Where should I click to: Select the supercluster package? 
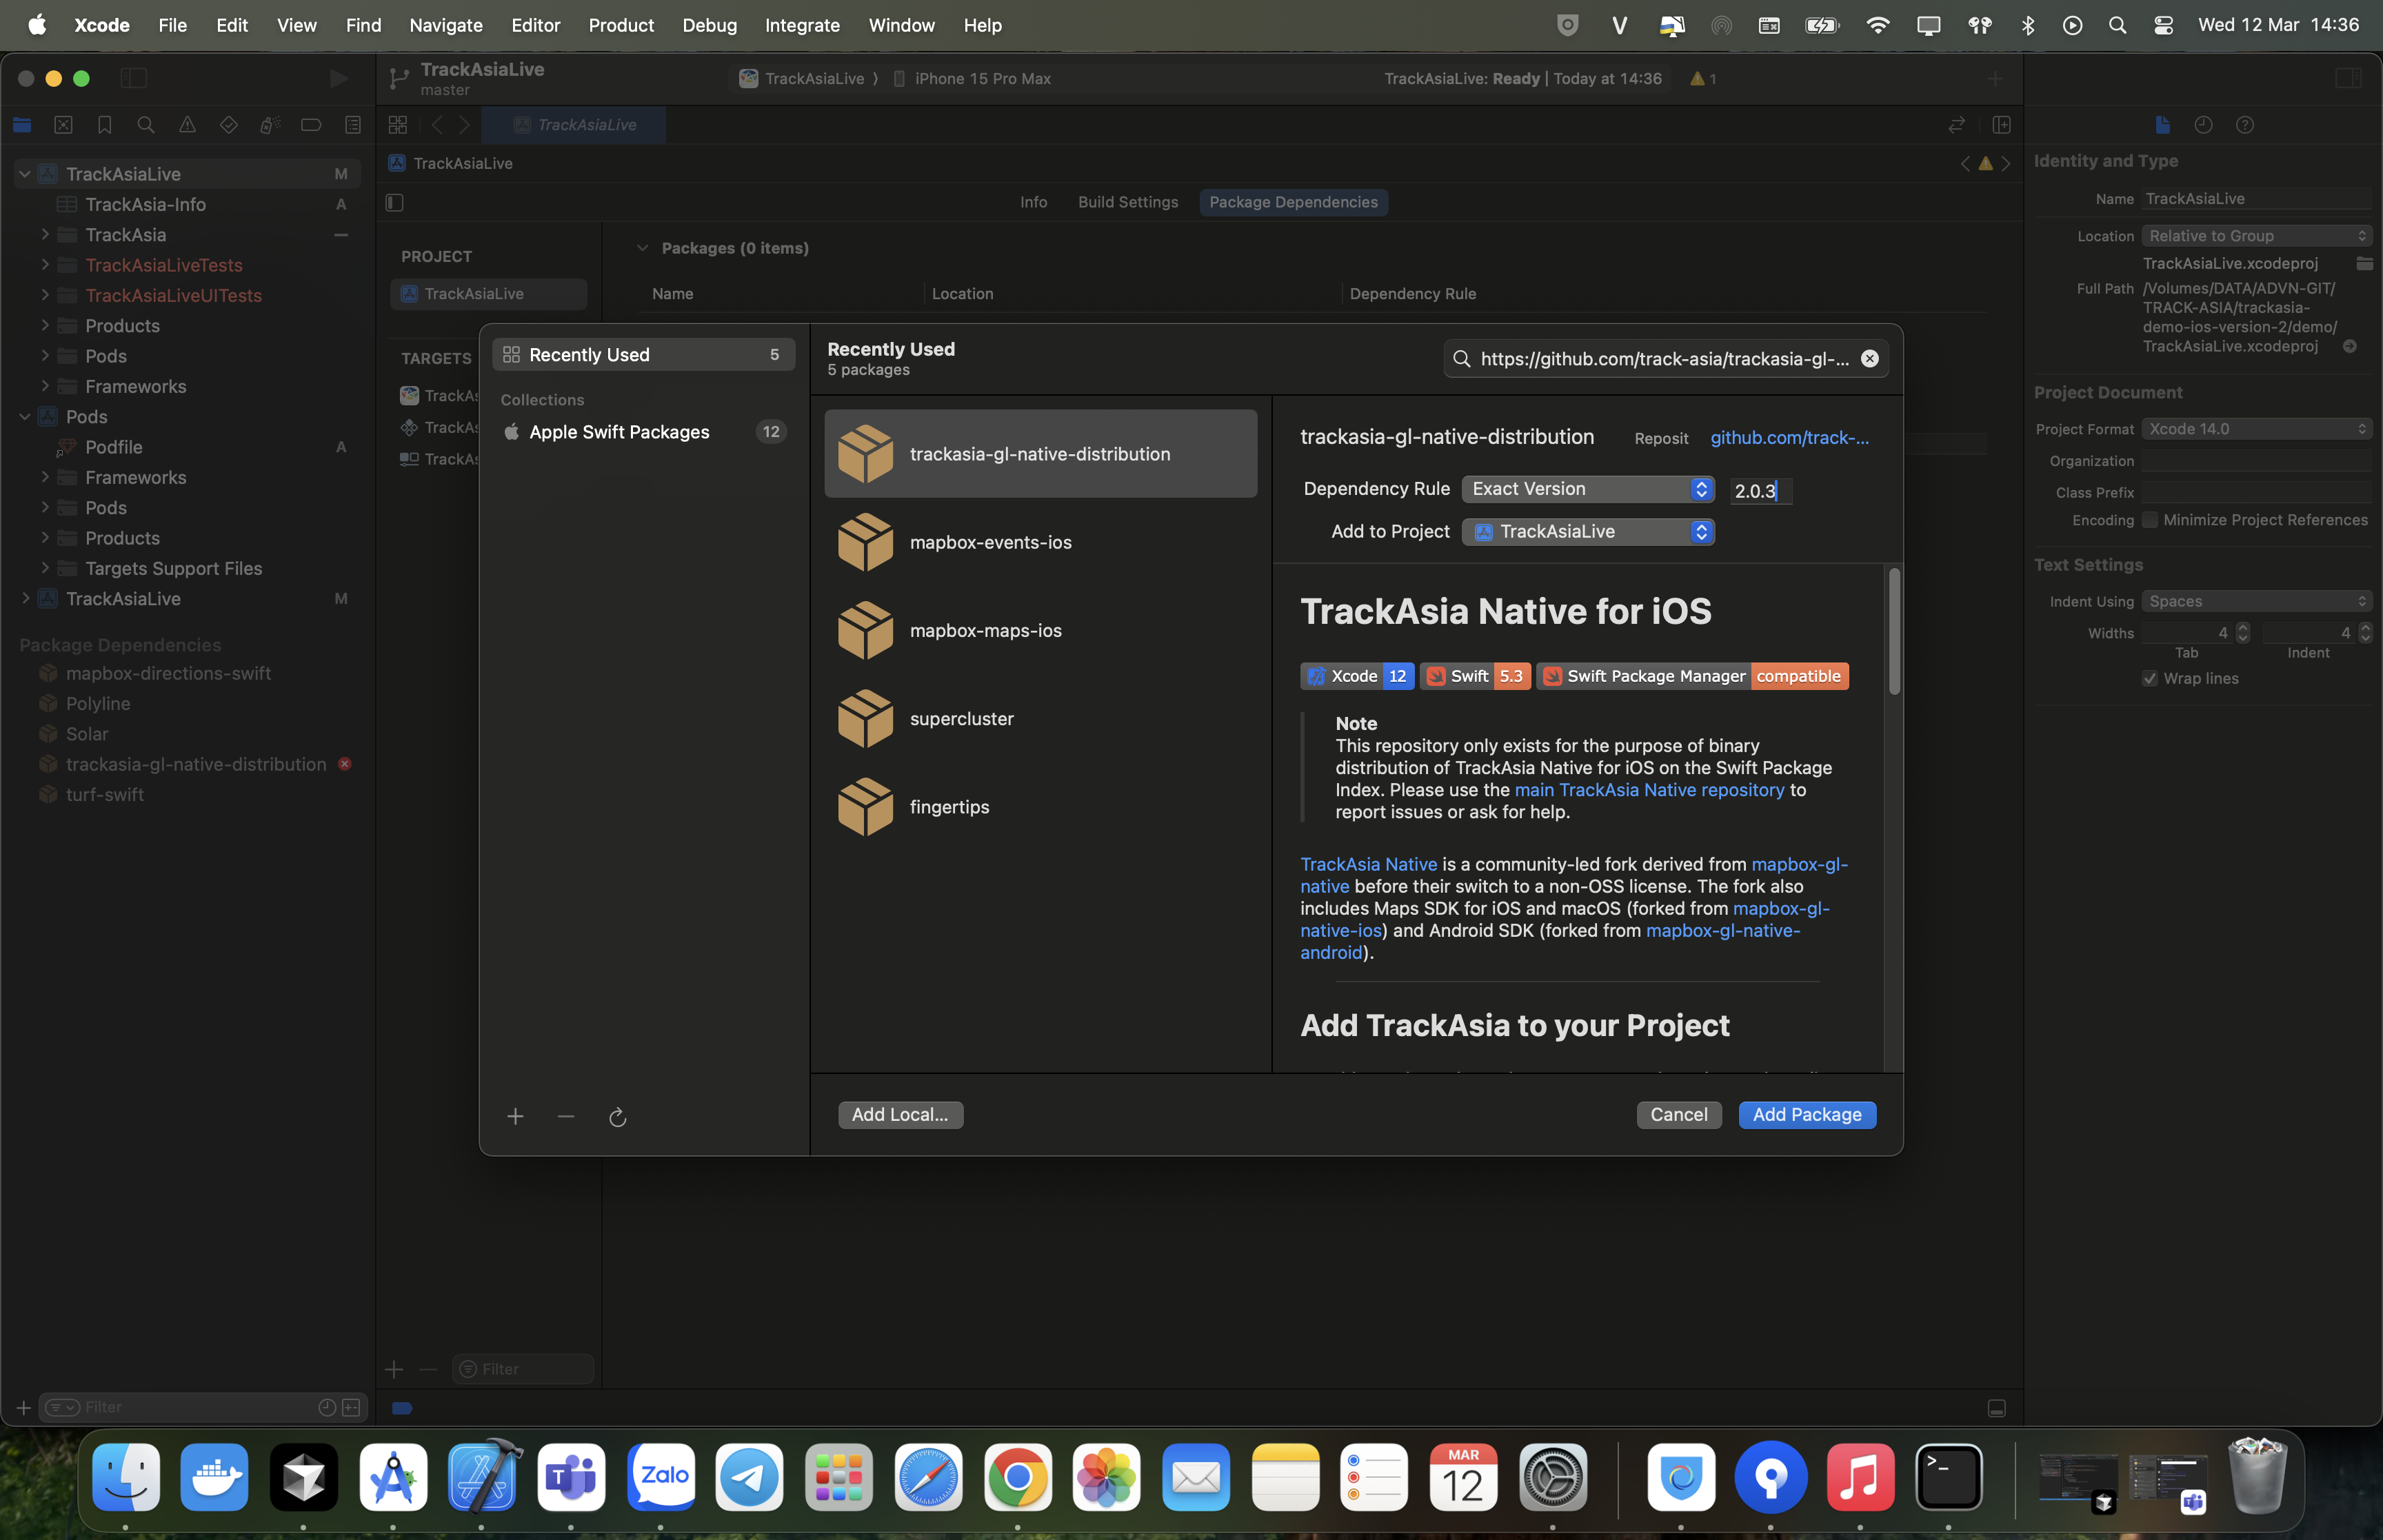click(x=1040, y=719)
